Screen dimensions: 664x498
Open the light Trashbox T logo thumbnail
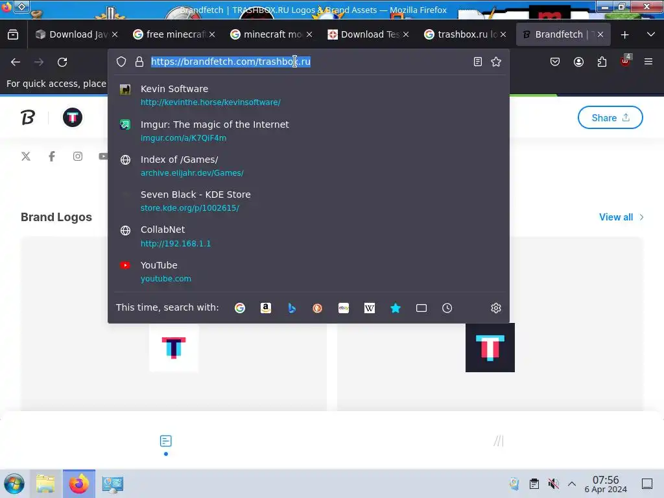[x=174, y=348]
